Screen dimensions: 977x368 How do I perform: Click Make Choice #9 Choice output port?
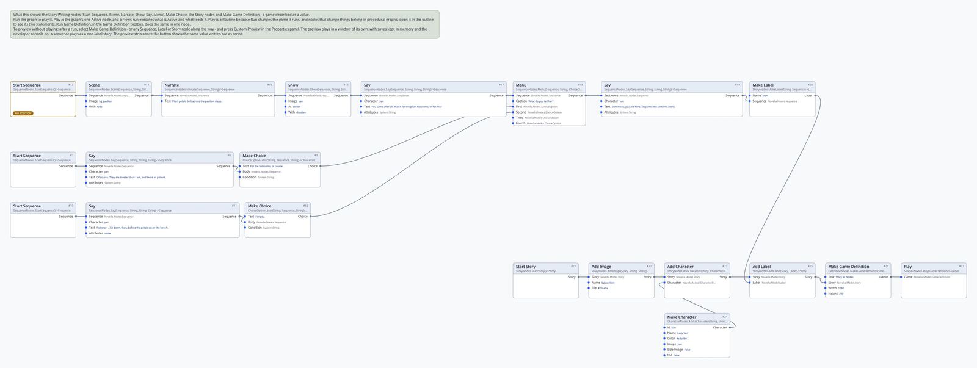pos(321,166)
